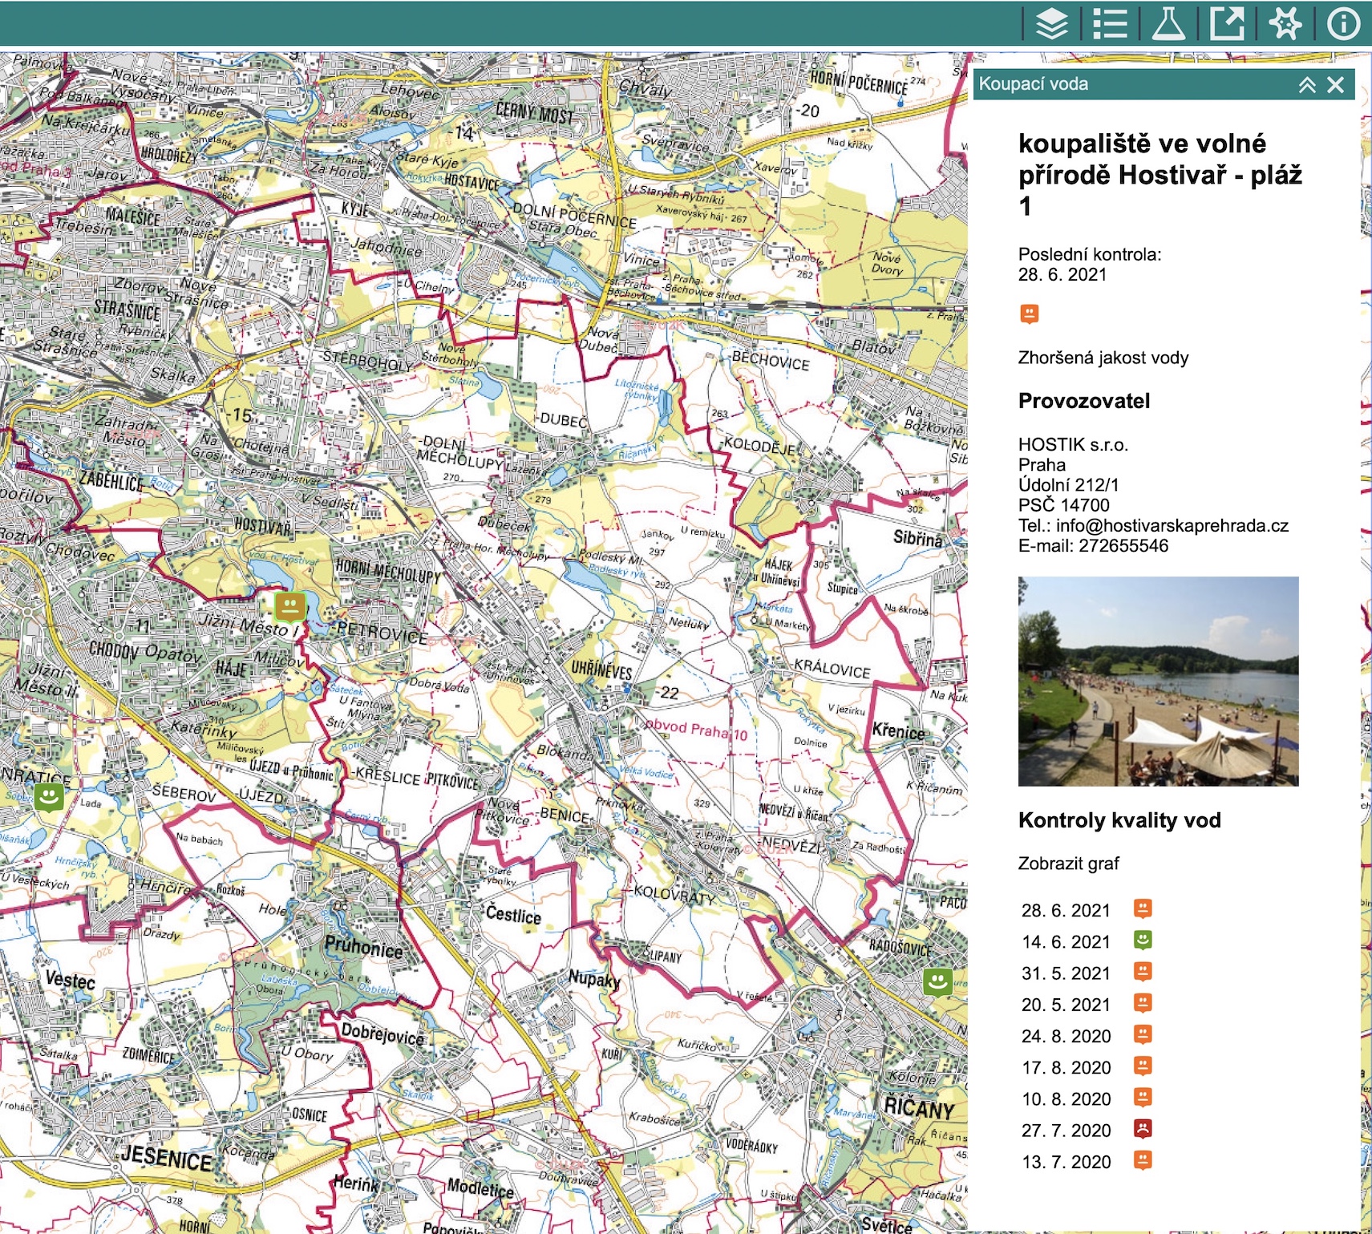The height and width of the screenshot is (1234, 1372).
Task: Click the laboratory flask icon
Action: click(1168, 24)
